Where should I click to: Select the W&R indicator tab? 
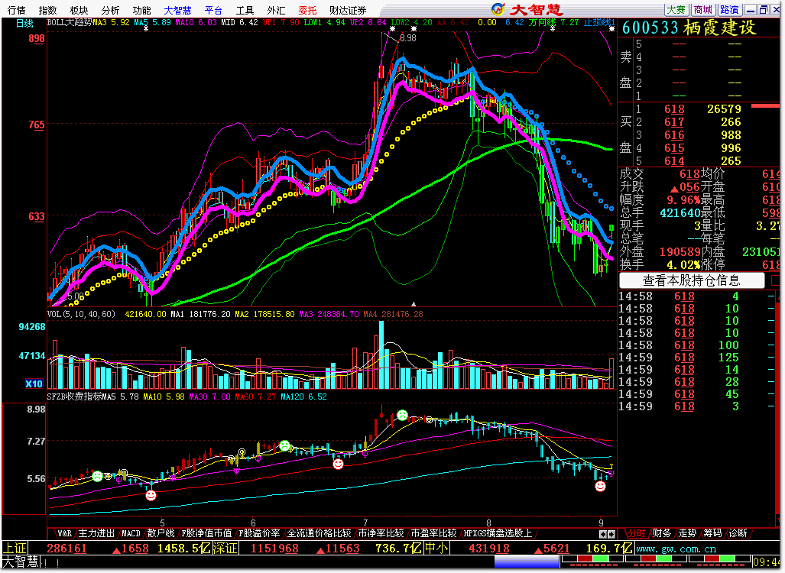tap(64, 533)
